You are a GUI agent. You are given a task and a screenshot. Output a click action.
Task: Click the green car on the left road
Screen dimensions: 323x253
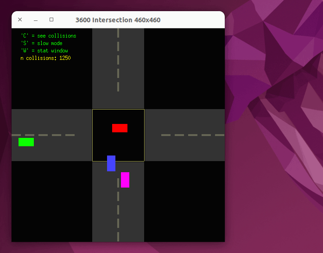[26, 142]
